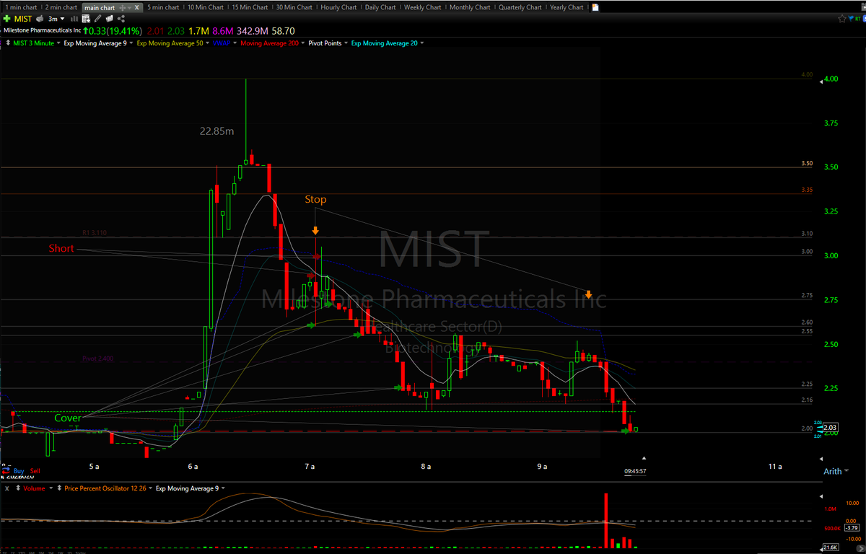
Task: Click the Cover annotation label
Action: tap(68, 418)
